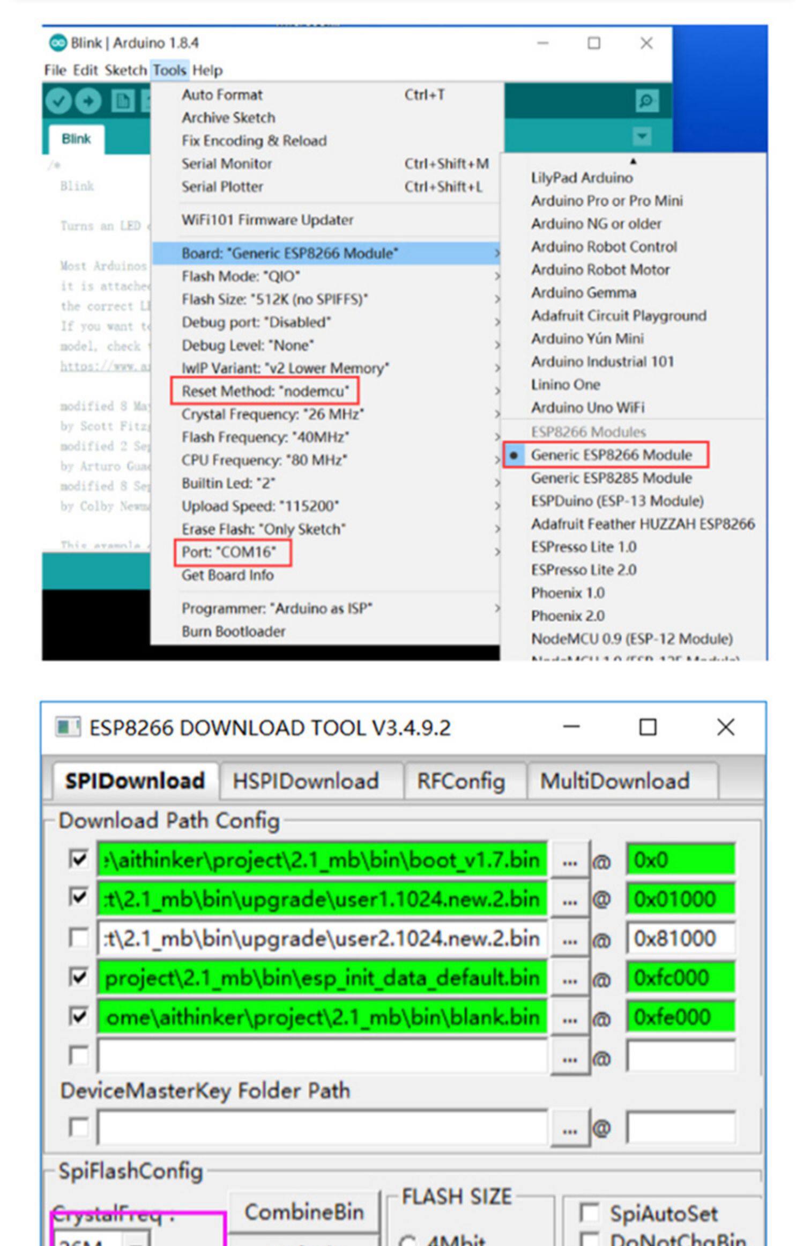Open the Help menu in Arduino
The image size is (804, 1246).
207,70
